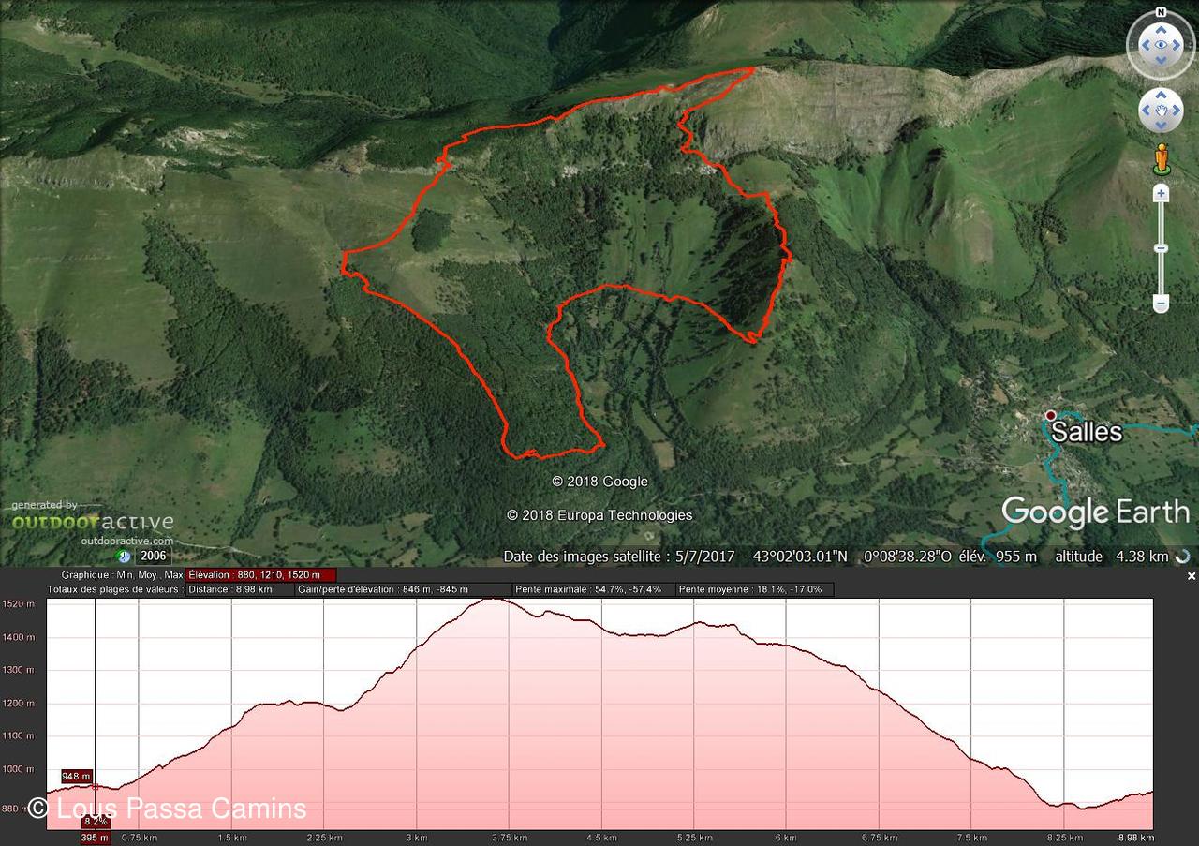Click the Look left arrow on compass
Image resolution: width=1199 pixels, height=846 pixels.
point(1144,45)
